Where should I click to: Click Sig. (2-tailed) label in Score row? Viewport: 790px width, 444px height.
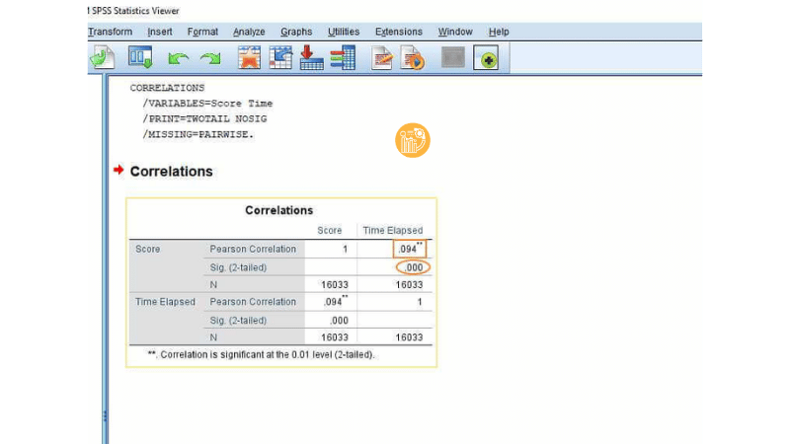pyautogui.click(x=238, y=267)
